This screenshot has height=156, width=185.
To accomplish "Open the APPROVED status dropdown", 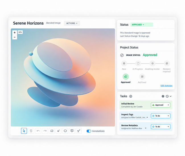I will tap(141, 25).
